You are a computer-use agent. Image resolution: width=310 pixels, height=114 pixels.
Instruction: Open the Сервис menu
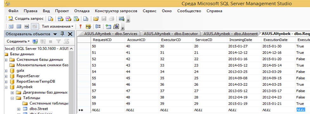click(x=150, y=11)
